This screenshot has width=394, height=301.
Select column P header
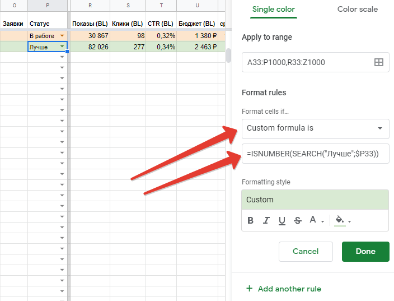pos(48,6)
